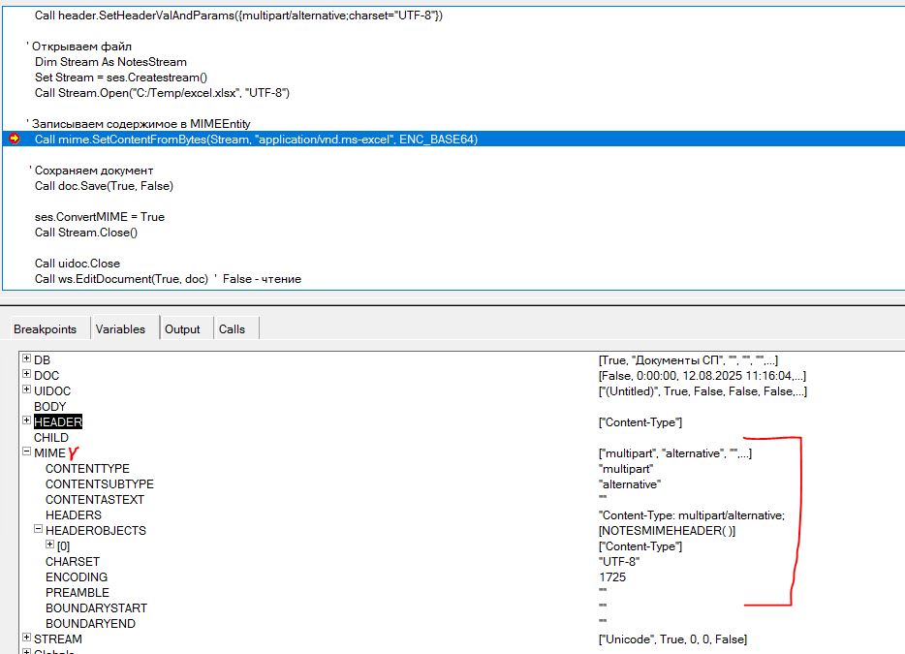This screenshot has width=905, height=654.
Task: Click the breakpoint arrow icon in code margin
Action: [14, 140]
